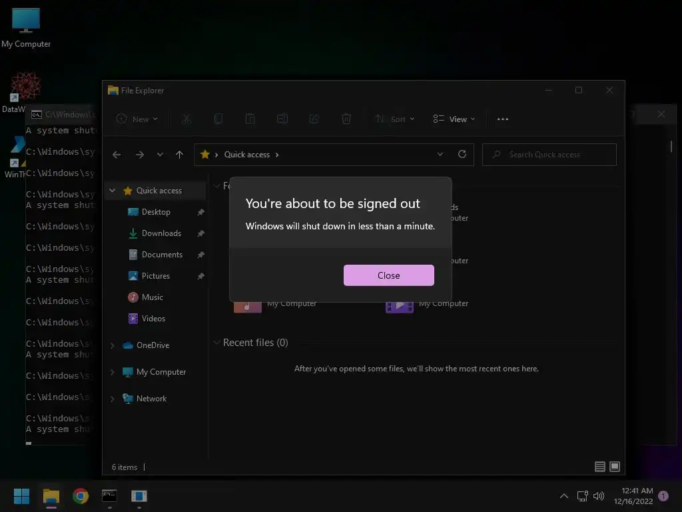Go back with the left arrow
The width and height of the screenshot is (682, 512).
[117, 155]
